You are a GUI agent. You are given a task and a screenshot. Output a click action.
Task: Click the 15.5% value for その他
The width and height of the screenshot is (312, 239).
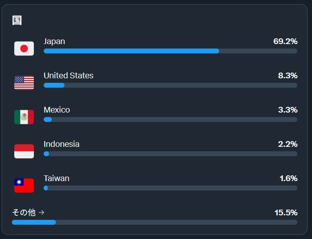[x=285, y=212]
